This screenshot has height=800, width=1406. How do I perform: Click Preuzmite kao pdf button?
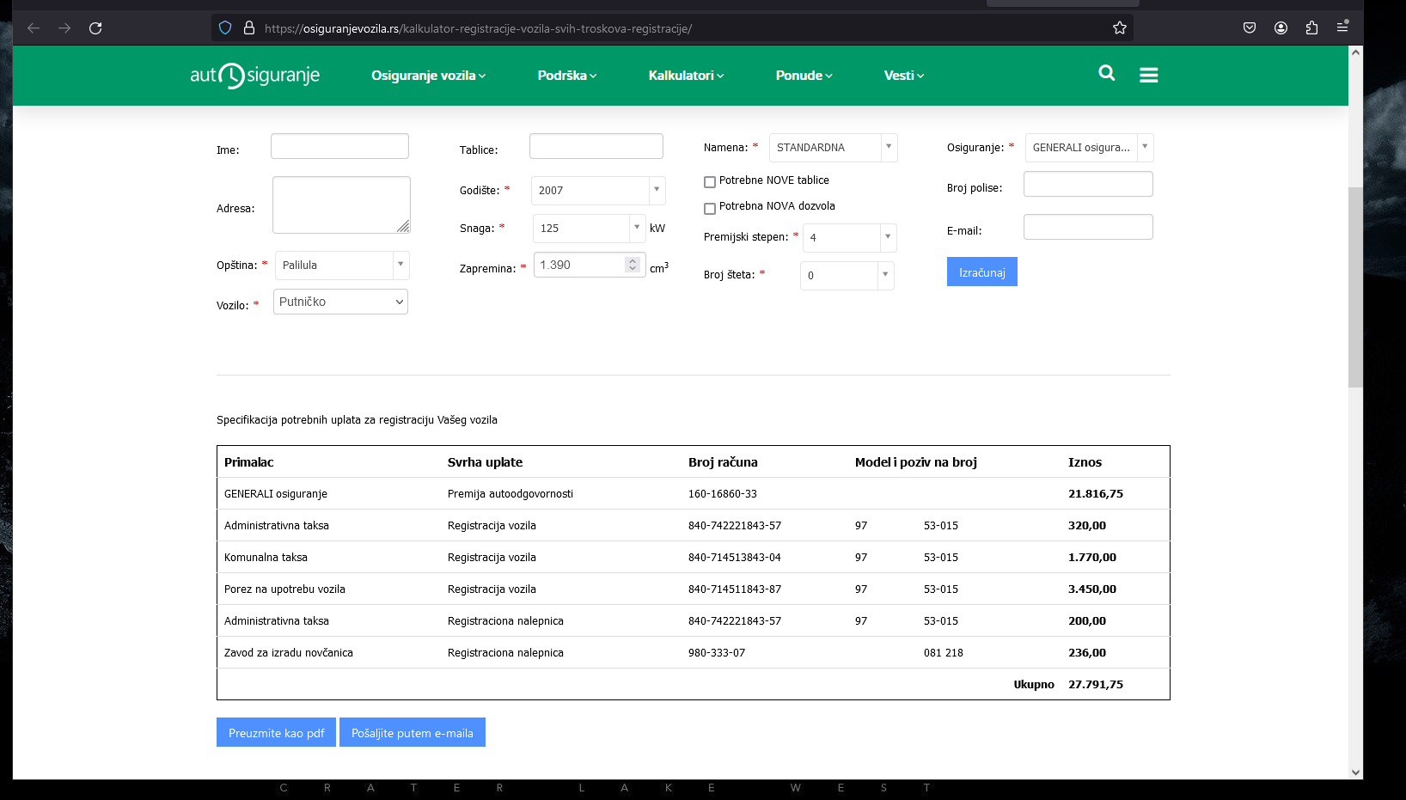coord(276,732)
